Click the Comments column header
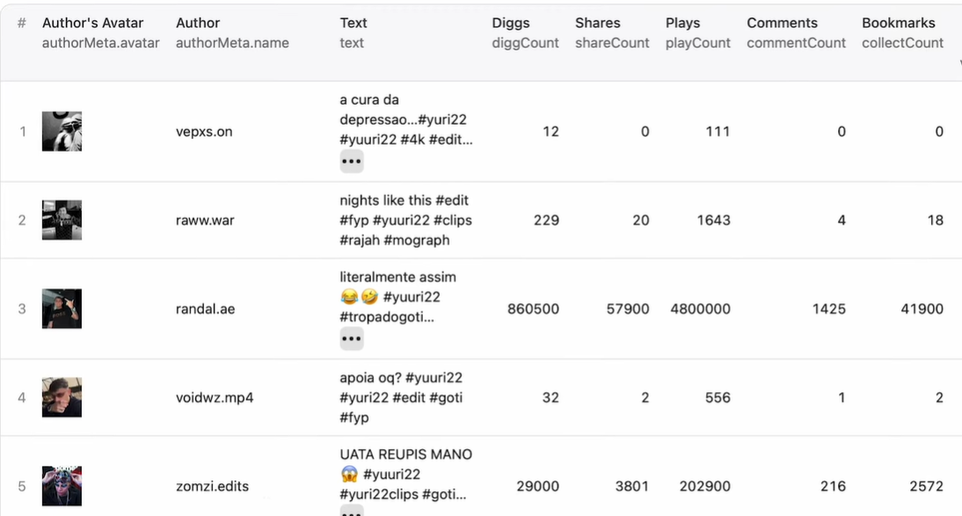The image size is (962, 516). pyautogui.click(x=782, y=23)
